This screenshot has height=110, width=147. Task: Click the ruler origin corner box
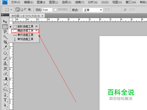(x=11, y=20)
